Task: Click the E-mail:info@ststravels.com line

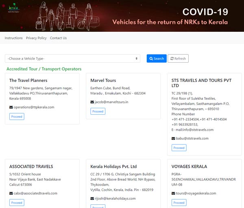Action: [x=192, y=130]
